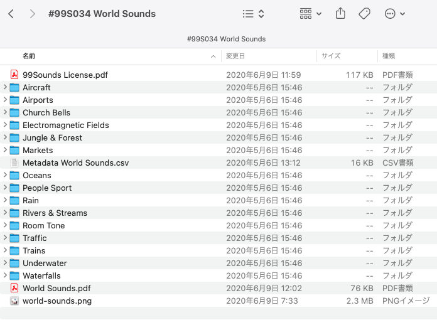
Task: Expand the Church Bells folder
Action: (x=5, y=112)
